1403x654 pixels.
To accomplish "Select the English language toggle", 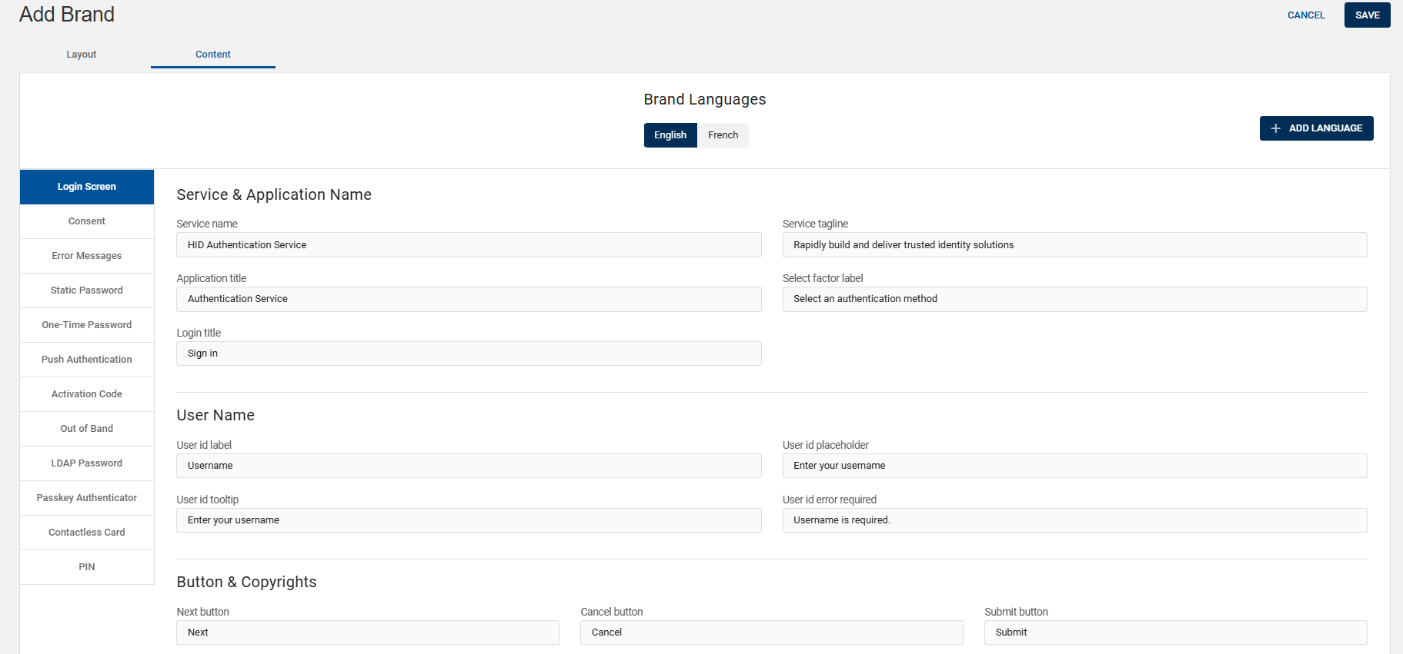I will click(670, 135).
